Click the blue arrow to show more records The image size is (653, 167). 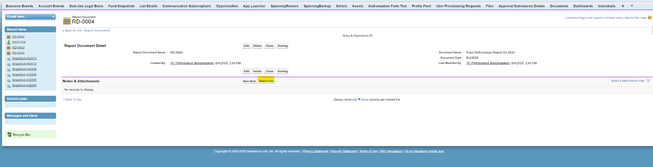coord(359,99)
